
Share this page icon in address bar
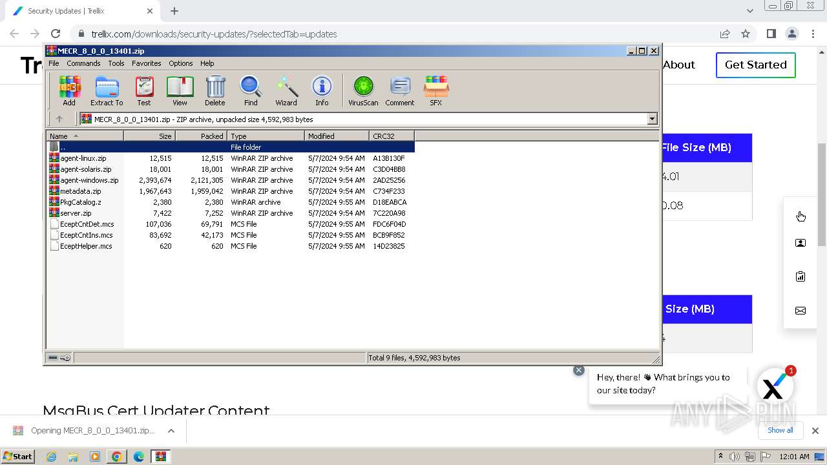pos(725,34)
